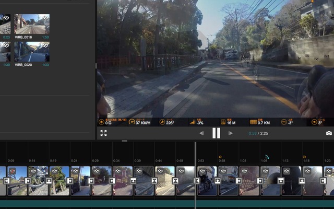Click the red G-Metrix badge on the 0:09 clip
The height and width of the screenshot is (209, 334).
[13, 171]
